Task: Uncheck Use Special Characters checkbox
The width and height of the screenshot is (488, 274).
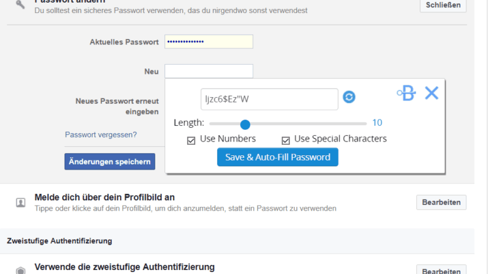Action: [285, 141]
